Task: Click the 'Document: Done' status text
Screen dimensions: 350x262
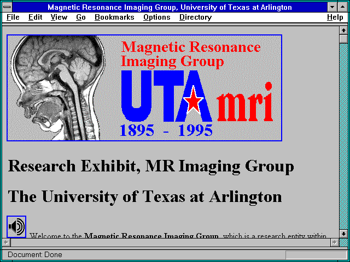Action: [x=35, y=254]
